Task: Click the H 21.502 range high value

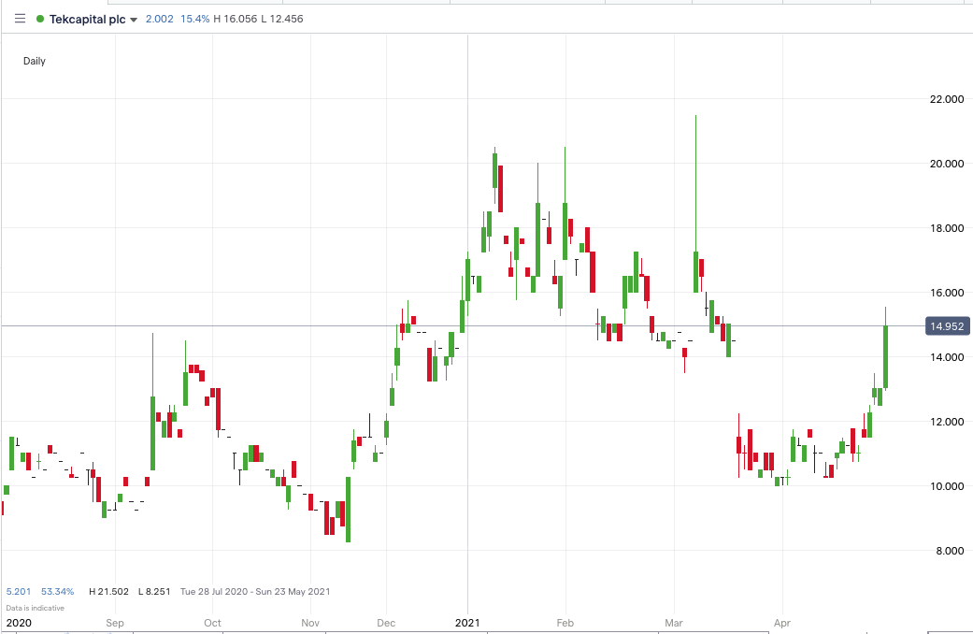Action: (x=108, y=591)
